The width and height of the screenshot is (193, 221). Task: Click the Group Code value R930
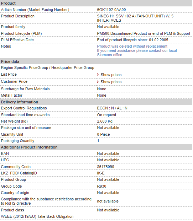click(101, 186)
